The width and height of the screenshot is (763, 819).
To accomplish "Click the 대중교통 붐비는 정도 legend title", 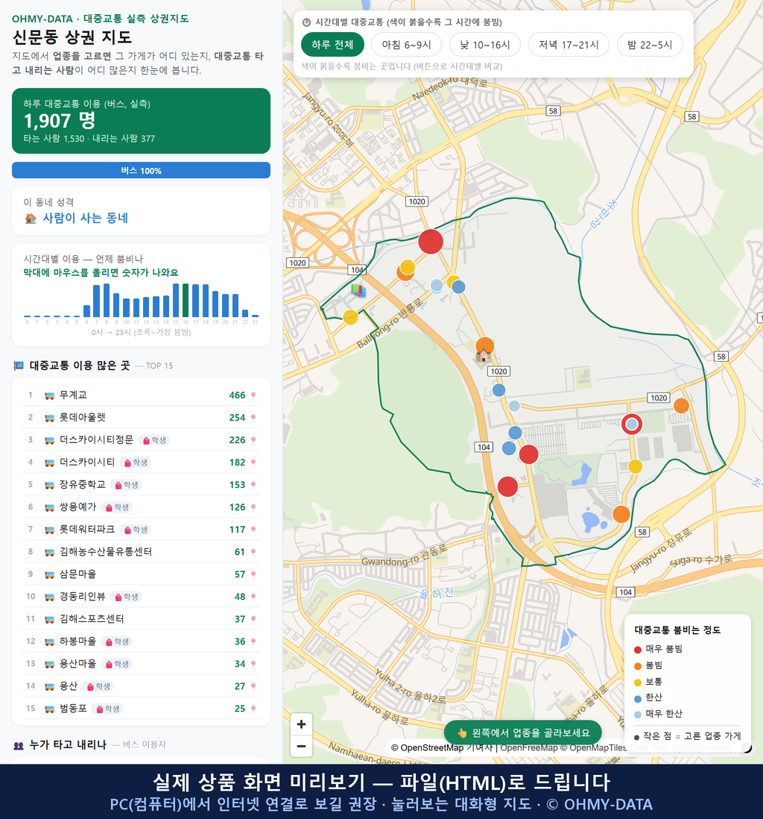I will pos(677,630).
